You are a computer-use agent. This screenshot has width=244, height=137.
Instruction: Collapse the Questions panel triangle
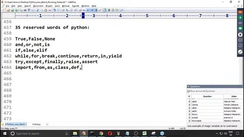click(x=188, y=86)
